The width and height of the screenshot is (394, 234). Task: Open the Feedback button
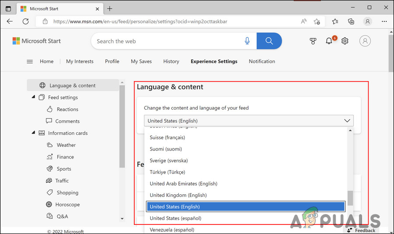361,230
